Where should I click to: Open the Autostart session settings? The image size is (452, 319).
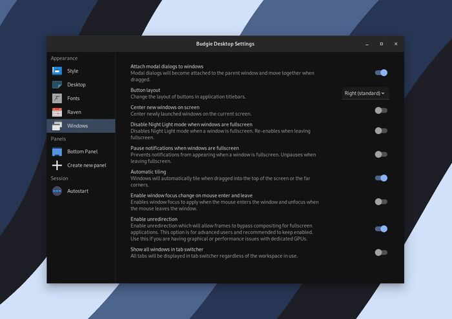pyautogui.click(x=81, y=191)
